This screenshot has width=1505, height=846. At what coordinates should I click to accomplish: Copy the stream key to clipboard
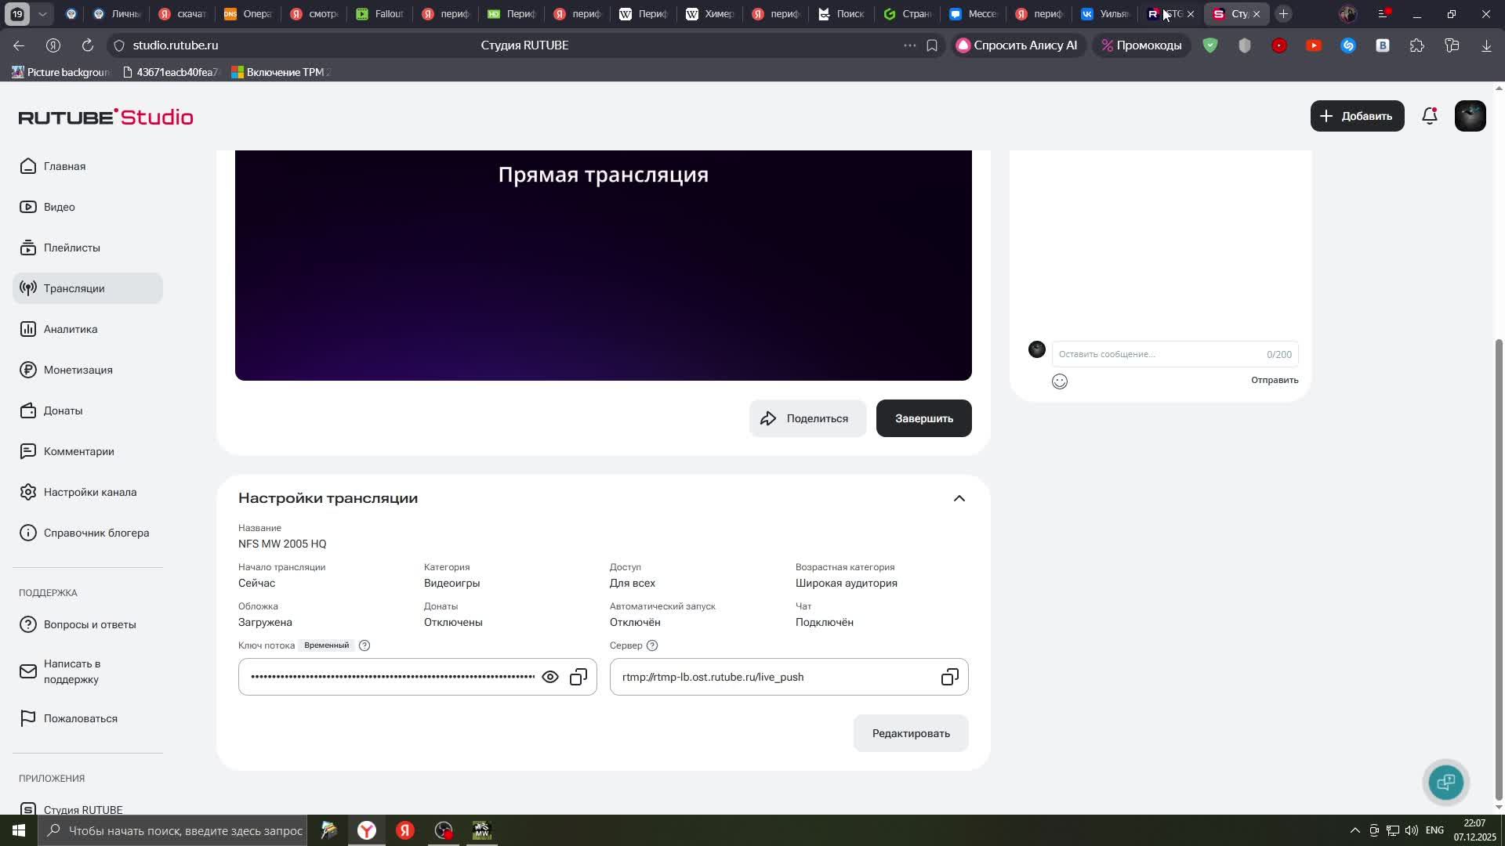[x=578, y=677]
